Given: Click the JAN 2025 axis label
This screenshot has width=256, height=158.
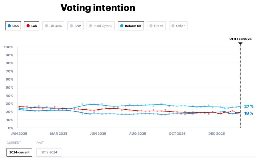Looking at the screenshot, I should coord(19,134).
